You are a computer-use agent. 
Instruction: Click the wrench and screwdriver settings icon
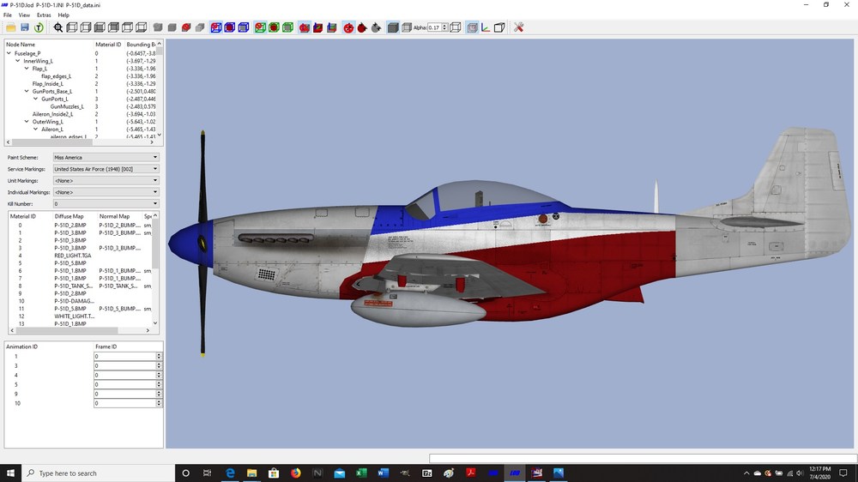point(519,27)
